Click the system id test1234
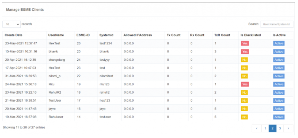 point(106,43)
